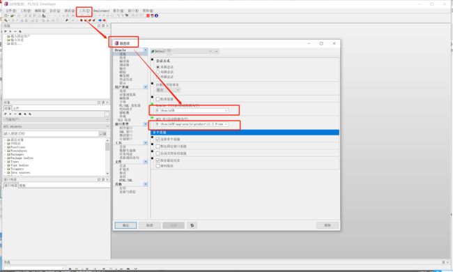Collapse the 窗口类型 section in preferences tree
The height and width of the screenshot is (272, 453).
[146, 124]
